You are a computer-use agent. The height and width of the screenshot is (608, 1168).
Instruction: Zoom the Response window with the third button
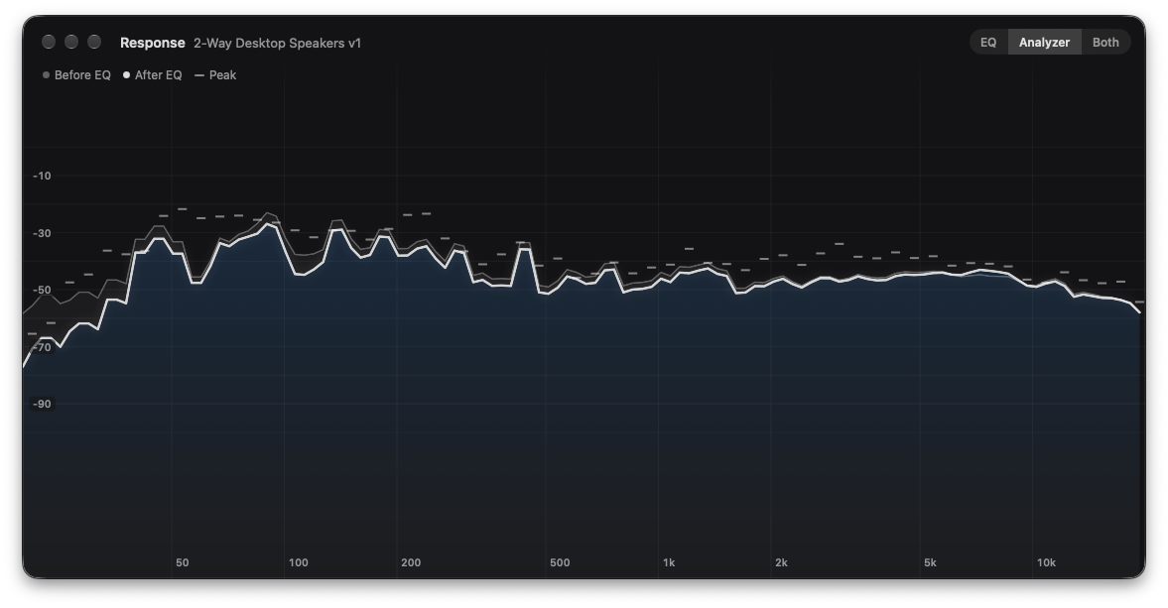[94, 42]
